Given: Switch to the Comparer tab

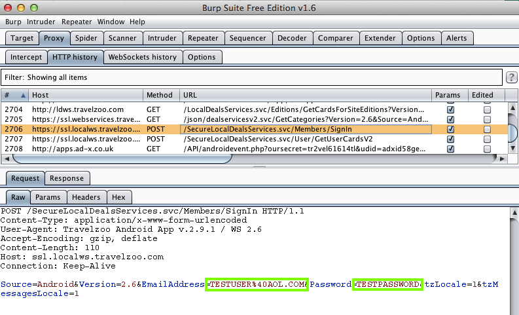Looking at the screenshot, I should point(335,38).
